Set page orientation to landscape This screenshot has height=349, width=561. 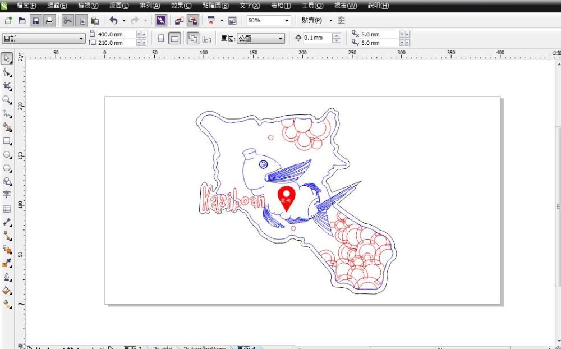(174, 38)
